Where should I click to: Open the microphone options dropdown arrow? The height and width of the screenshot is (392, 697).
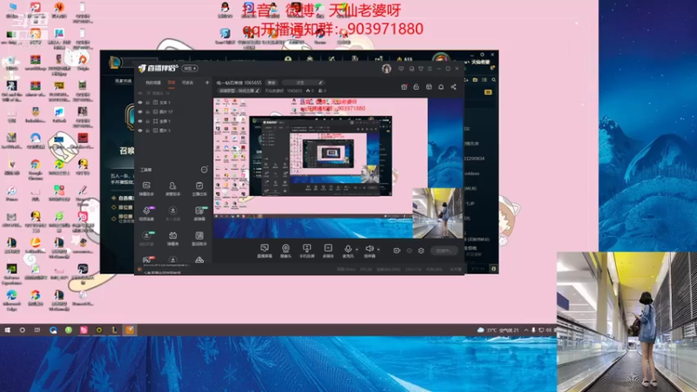coord(357,250)
